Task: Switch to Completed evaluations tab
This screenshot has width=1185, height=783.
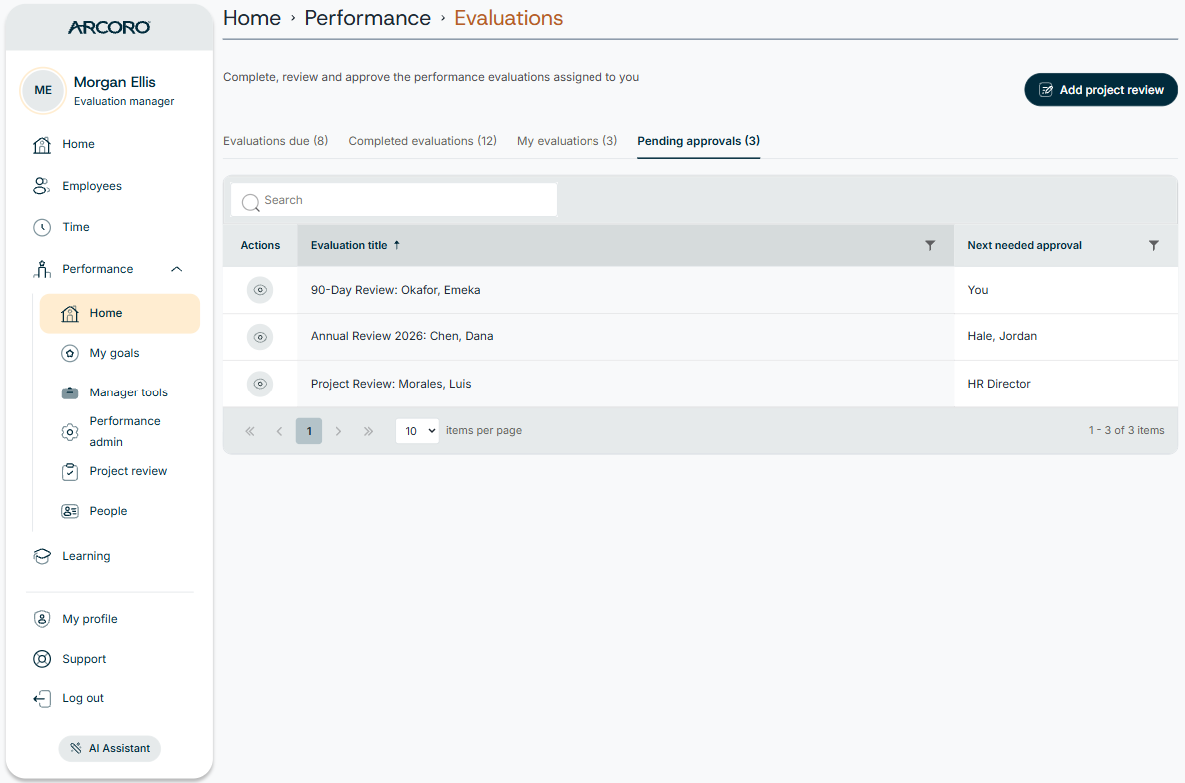Action: 422,141
